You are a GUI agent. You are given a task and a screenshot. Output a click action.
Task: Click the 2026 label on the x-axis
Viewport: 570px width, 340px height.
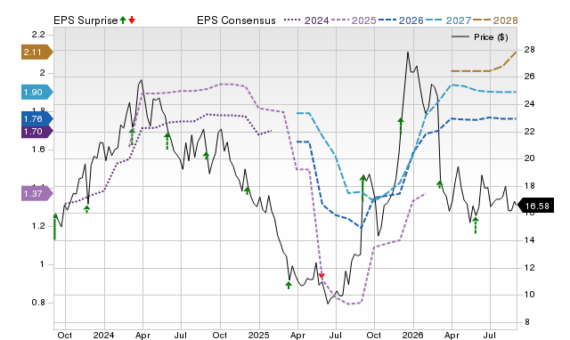pos(412,335)
